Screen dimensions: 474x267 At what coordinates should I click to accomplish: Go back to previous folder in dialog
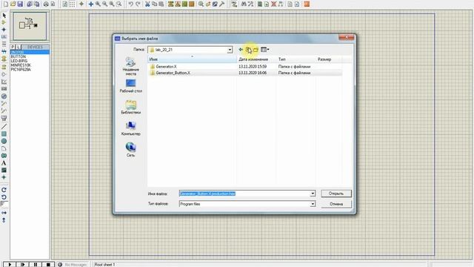pos(241,50)
